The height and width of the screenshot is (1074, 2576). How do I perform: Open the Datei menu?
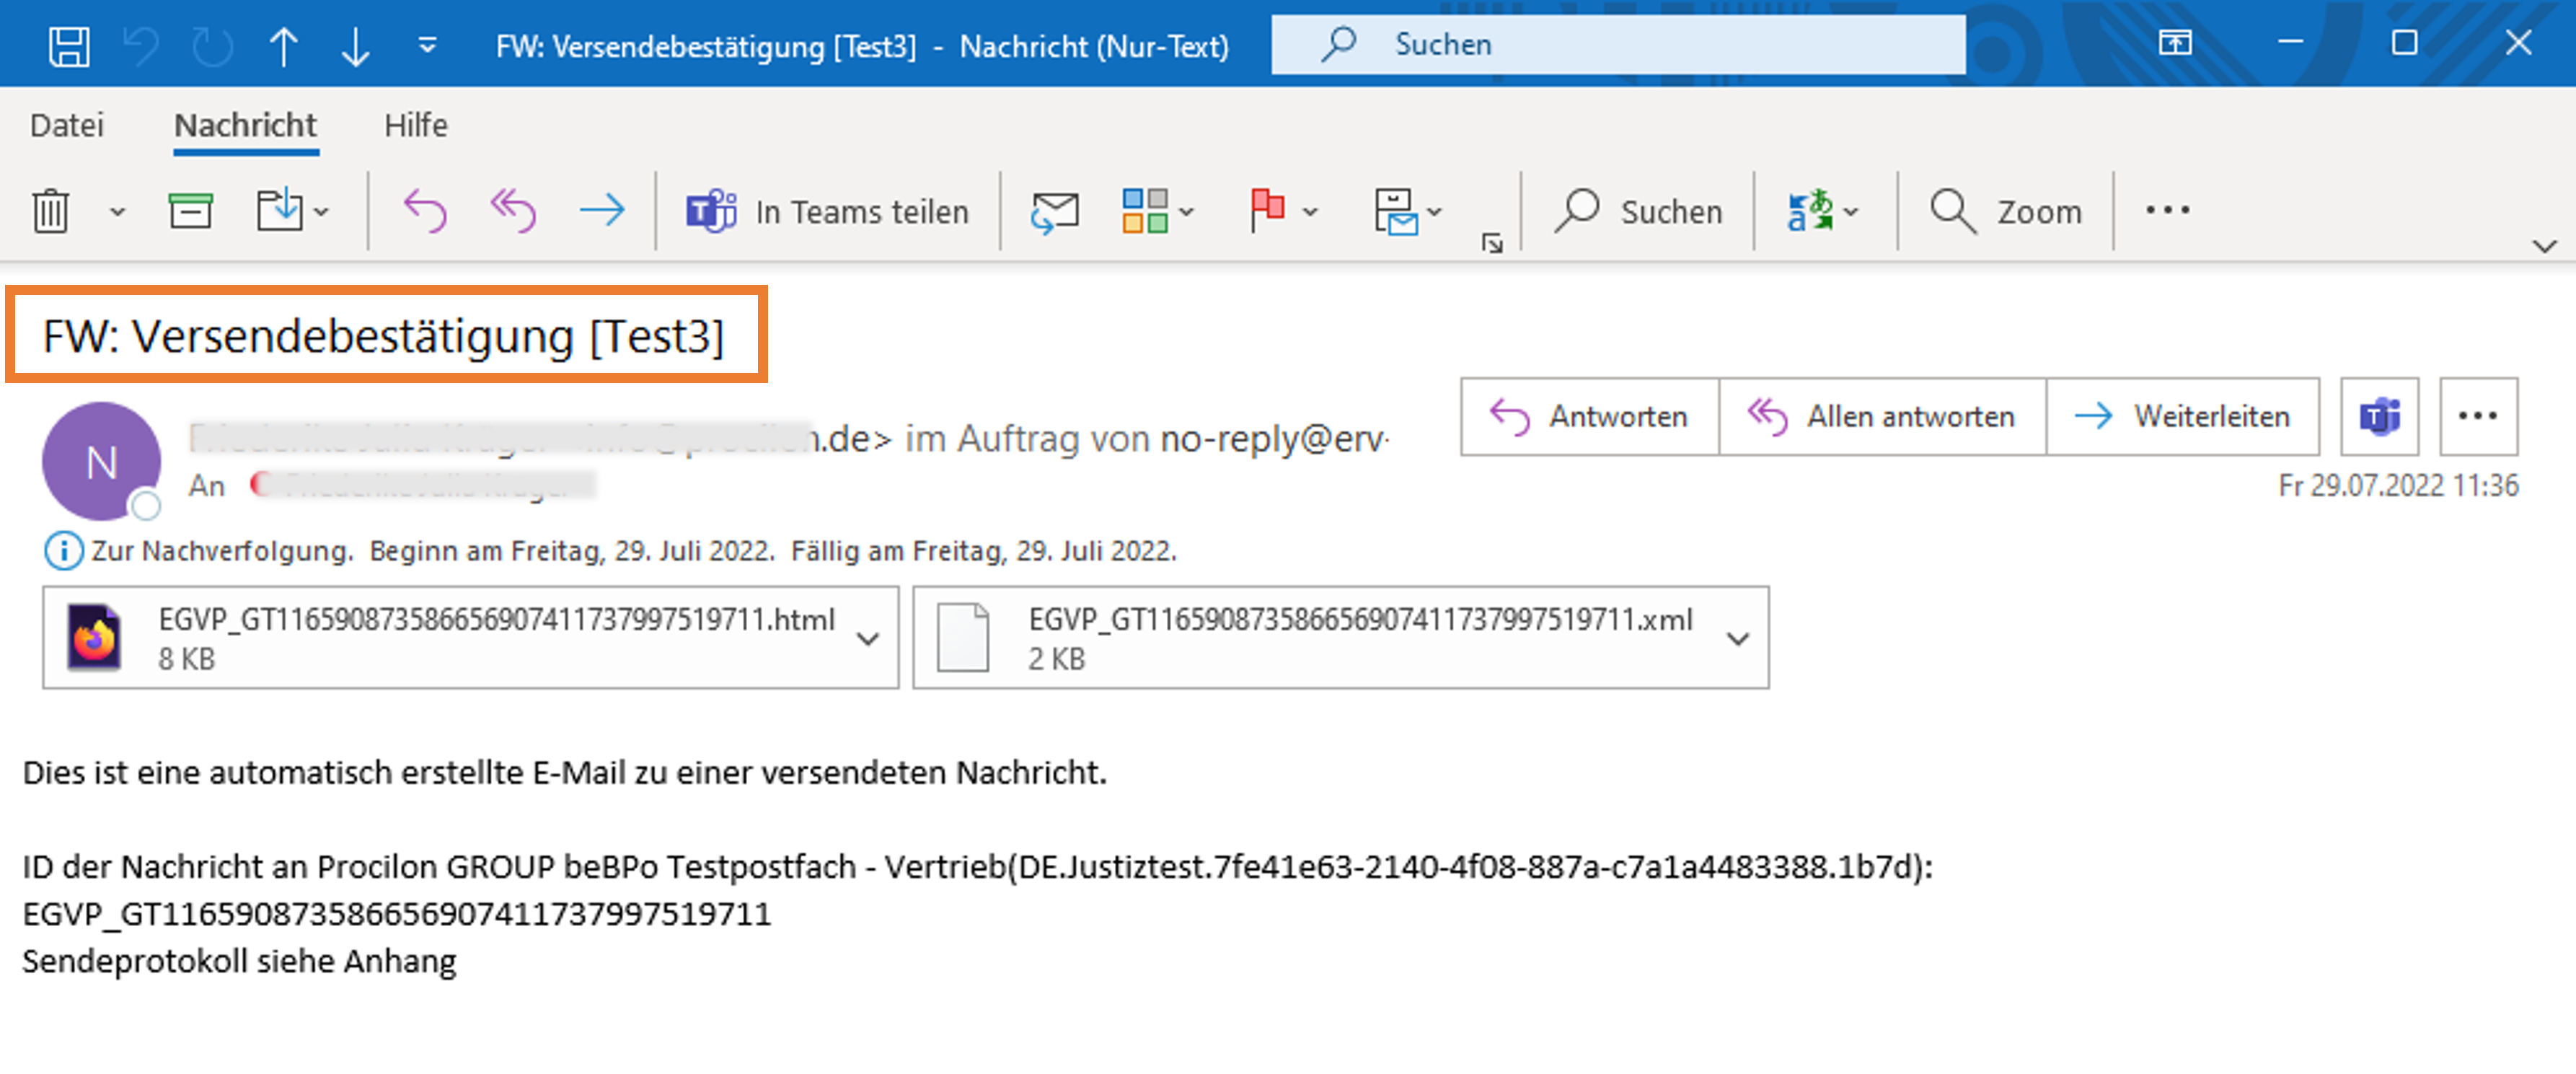(67, 125)
